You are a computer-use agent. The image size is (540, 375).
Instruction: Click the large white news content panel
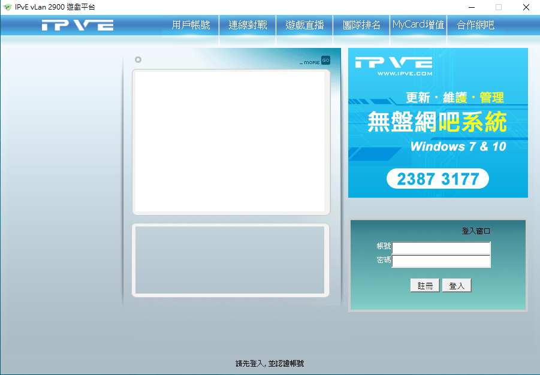point(231,142)
